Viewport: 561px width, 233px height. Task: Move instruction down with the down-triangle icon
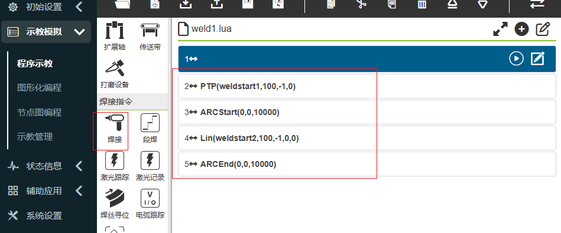coord(482,4)
